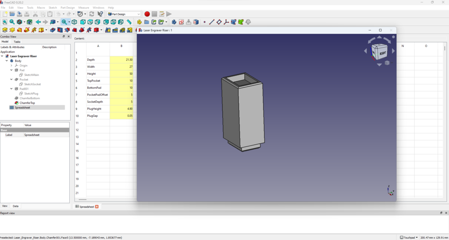Collapse the Pocket tree node
The width and height of the screenshot is (449, 240).
(11, 80)
